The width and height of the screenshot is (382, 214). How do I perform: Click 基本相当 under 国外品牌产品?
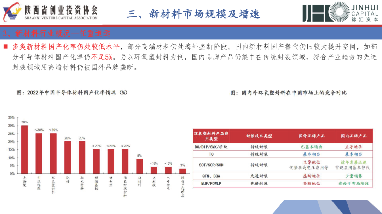(x=312, y=154)
